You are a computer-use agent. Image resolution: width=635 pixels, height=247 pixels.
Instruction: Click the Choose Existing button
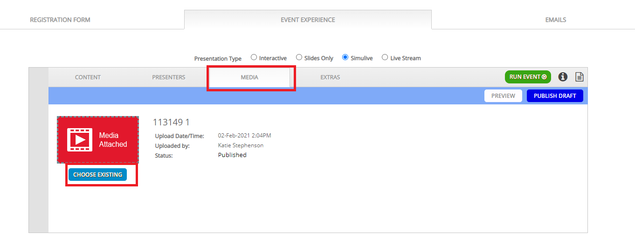click(97, 174)
